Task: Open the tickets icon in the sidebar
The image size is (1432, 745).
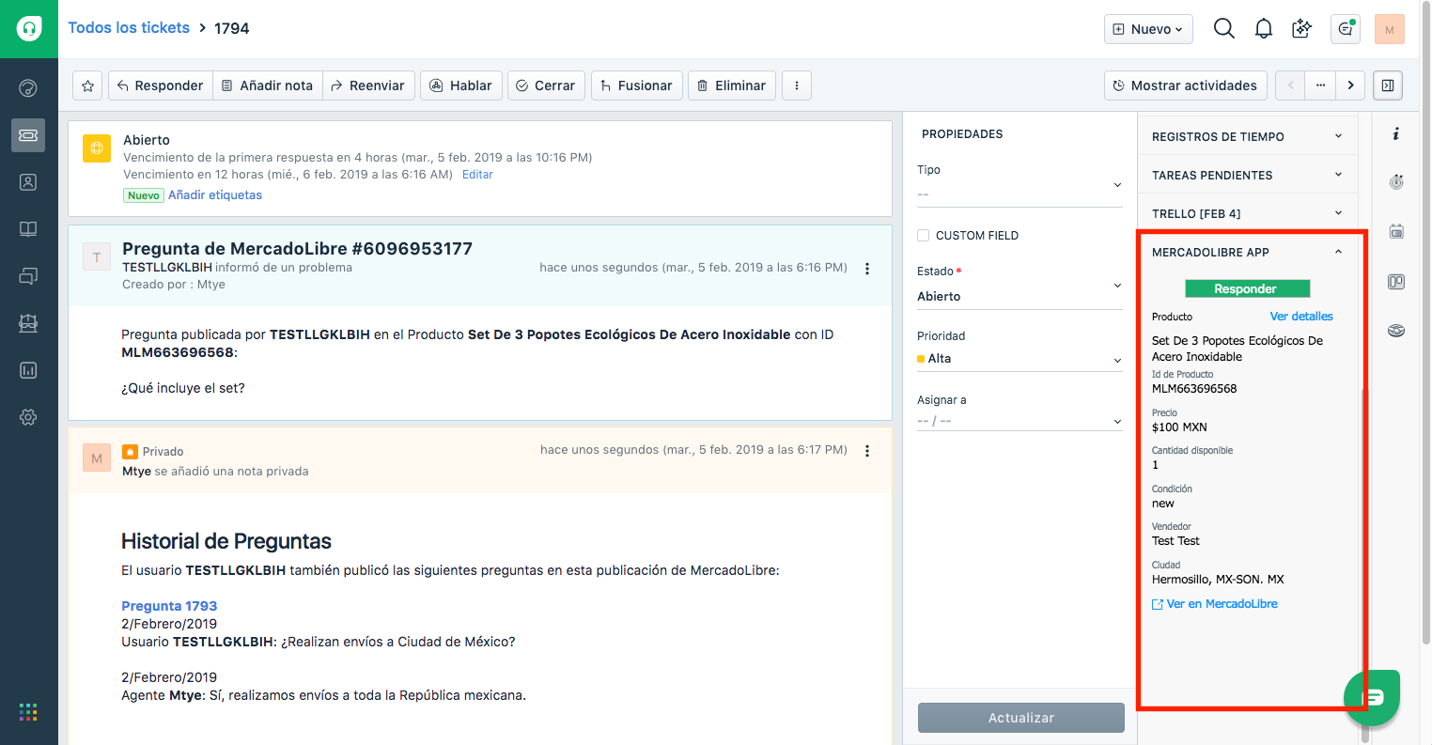Action: (28, 135)
